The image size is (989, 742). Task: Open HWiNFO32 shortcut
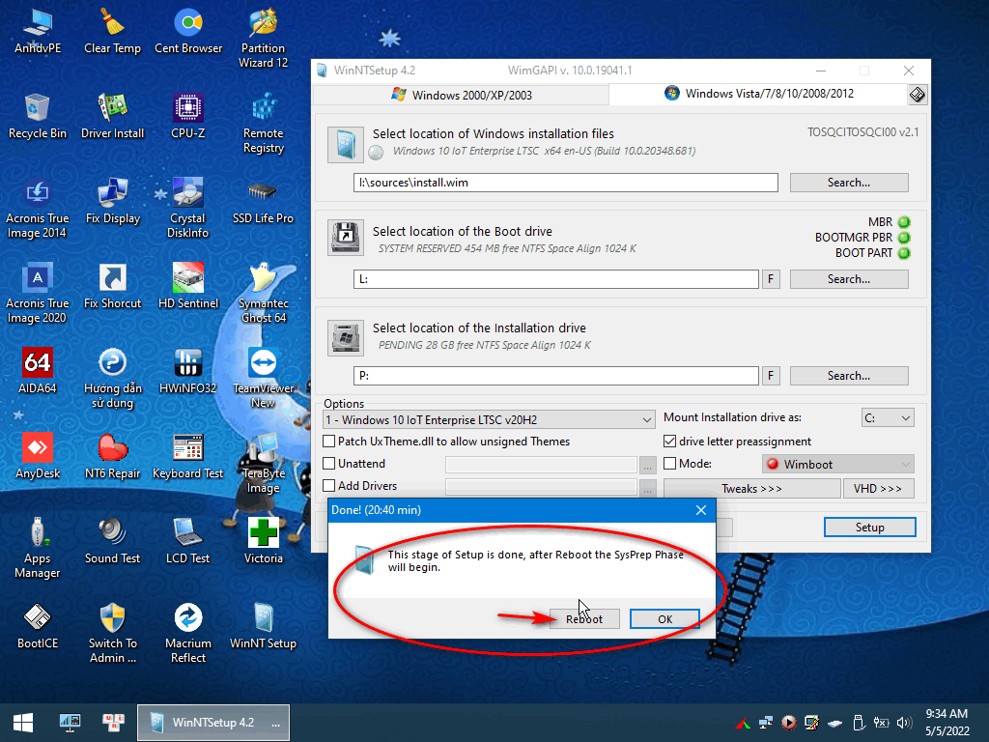(x=188, y=371)
